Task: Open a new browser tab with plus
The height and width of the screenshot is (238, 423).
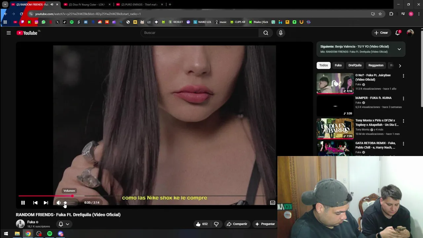Action: (x=170, y=5)
